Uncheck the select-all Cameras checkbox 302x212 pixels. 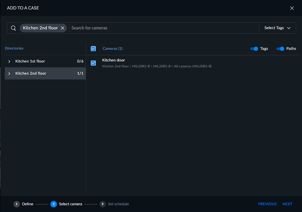[93, 49]
